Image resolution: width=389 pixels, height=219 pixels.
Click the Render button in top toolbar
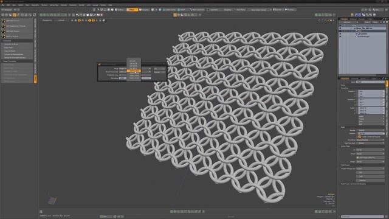(278, 10)
